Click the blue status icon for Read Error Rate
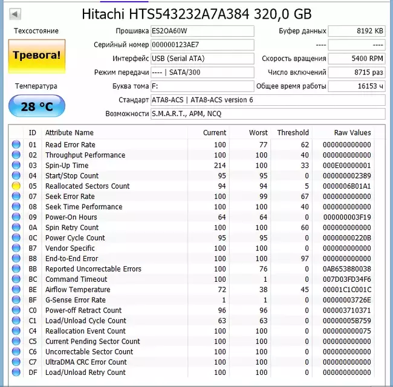 (16, 145)
